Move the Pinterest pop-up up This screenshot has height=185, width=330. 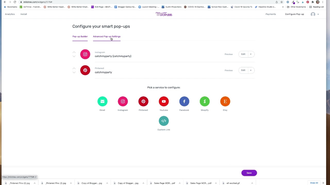(74, 68)
